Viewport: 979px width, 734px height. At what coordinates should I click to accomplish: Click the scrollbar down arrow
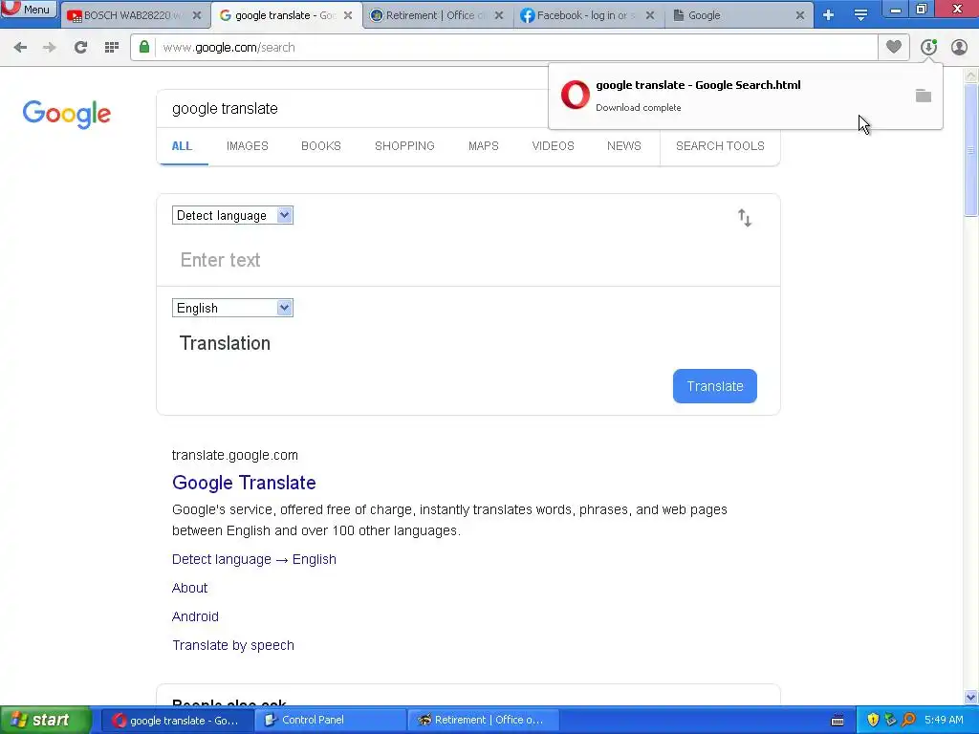(x=971, y=697)
